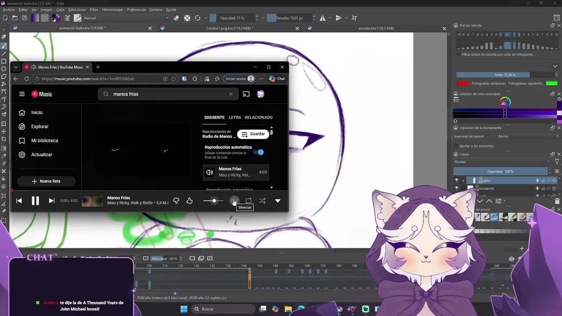Open the Archivo menu
The width and height of the screenshot is (562, 316).
9,10
